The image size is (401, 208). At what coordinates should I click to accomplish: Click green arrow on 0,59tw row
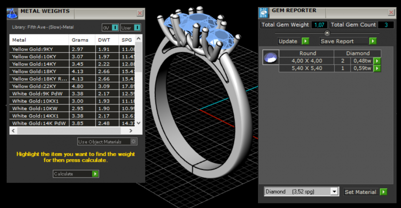(x=377, y=68)
